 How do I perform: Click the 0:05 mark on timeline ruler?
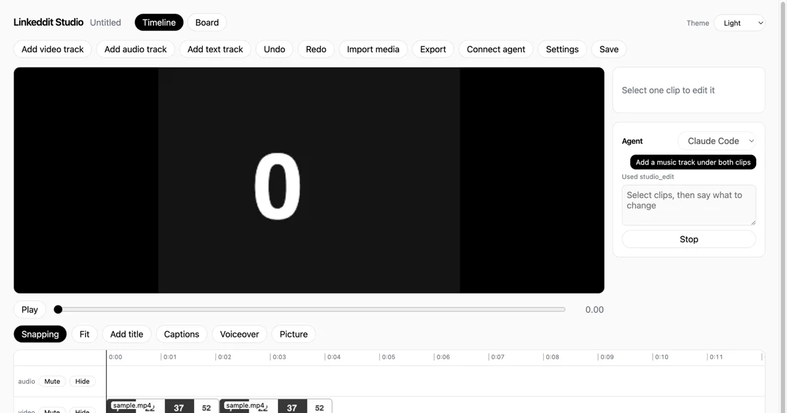pos(388,357)
